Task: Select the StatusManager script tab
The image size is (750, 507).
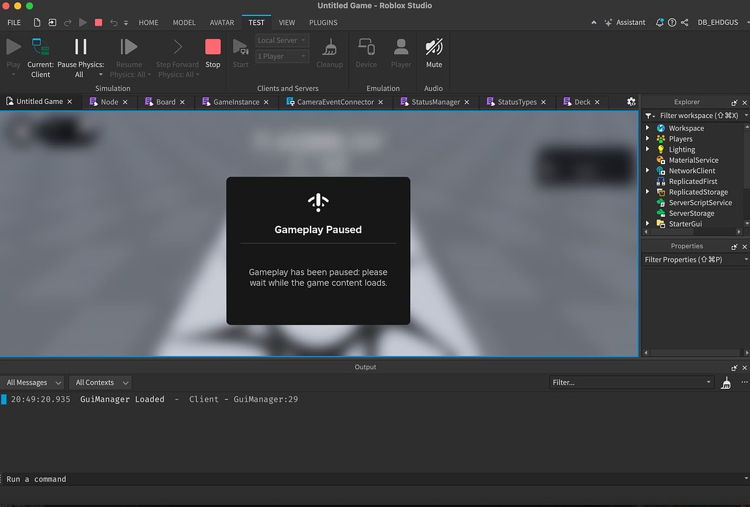Action: tap(435, 102)
